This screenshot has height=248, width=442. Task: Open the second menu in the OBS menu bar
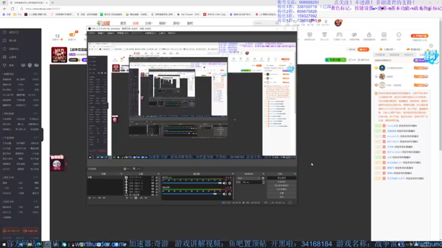tap(101, 33)
